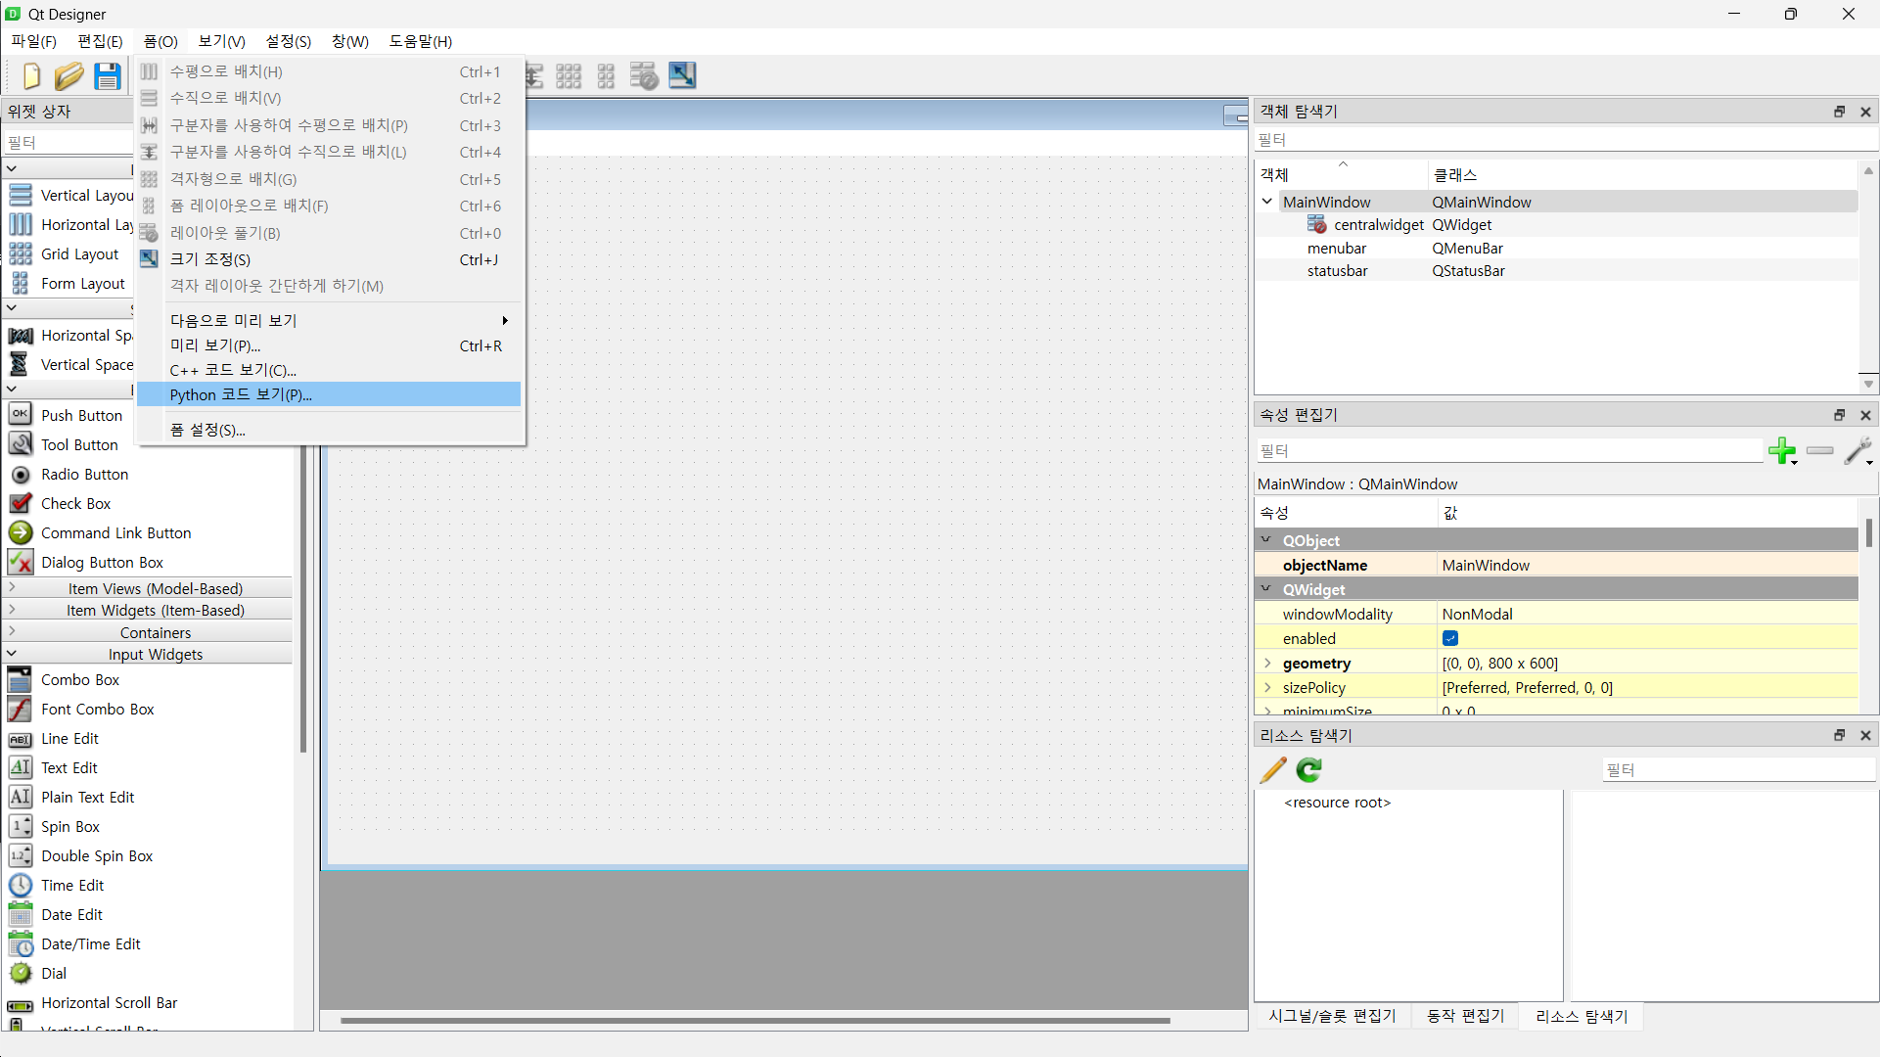Collapse the MainWindow tree node
This screenshot has width=1880, height=1057.
click(x=1267, y=202)
